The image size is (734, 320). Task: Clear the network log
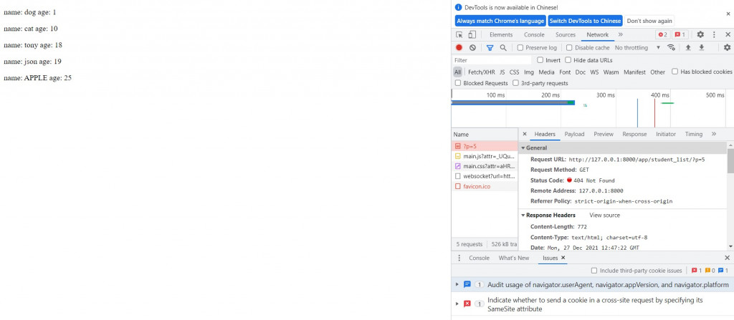pos(473,48)
